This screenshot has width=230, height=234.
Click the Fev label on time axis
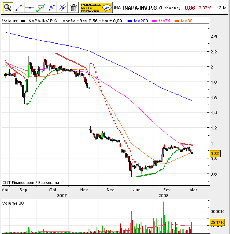tap(167, 190)
